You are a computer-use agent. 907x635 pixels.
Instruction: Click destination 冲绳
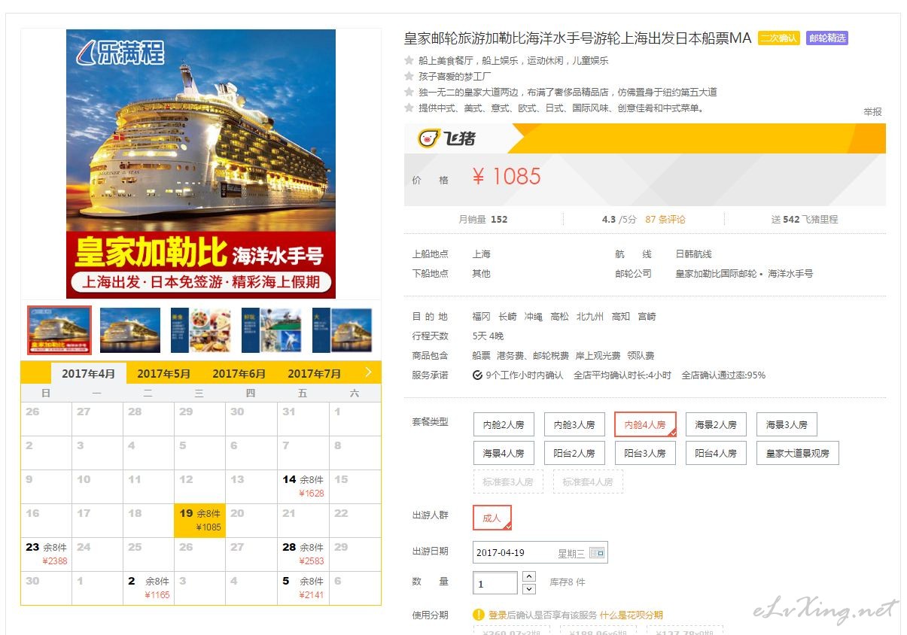tap(533, 316)
